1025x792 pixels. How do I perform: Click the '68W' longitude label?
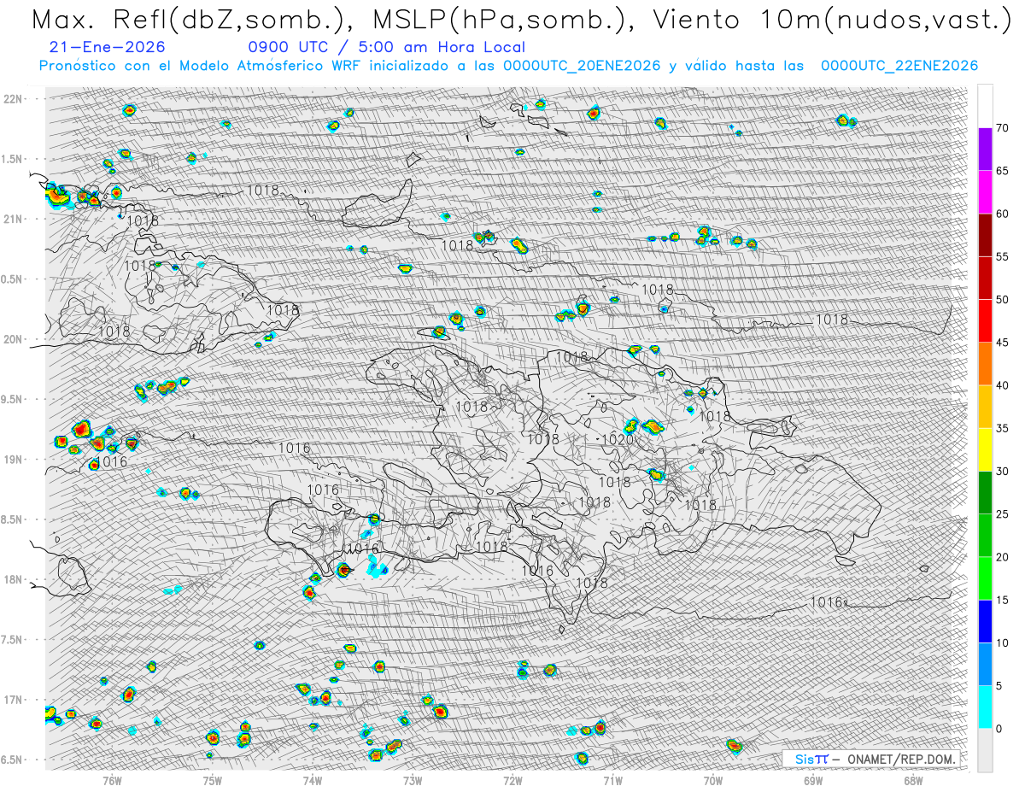[913, 780]
